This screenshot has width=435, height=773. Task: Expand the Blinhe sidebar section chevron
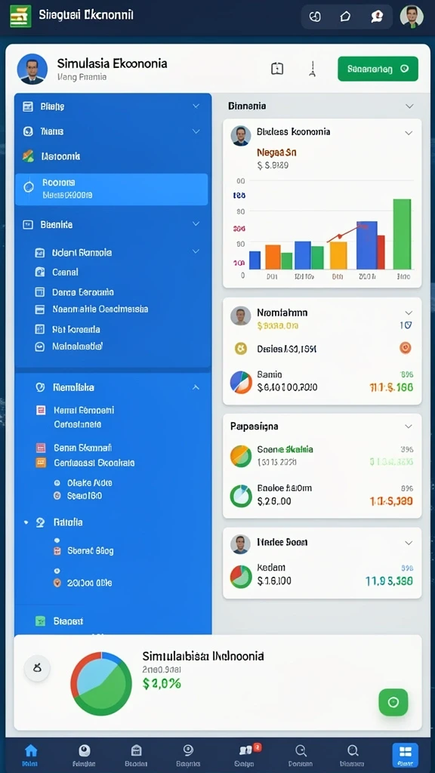(196, 106)
